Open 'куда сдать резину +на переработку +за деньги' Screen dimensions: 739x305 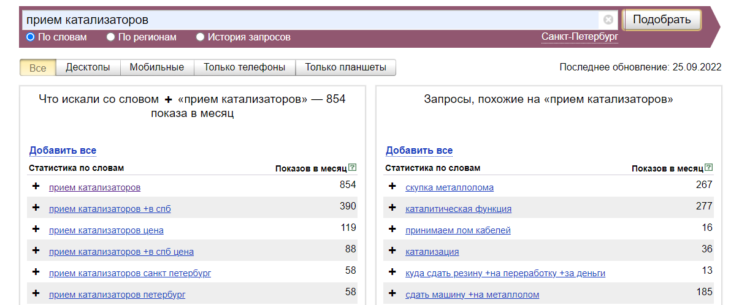coord(505,273)
